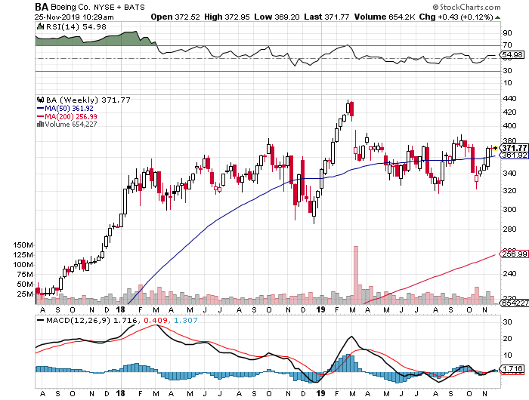Click the RSI mountain icon beside RSI(14)
The height and width of the screenshot is (400, 529).
pos(40,26)
